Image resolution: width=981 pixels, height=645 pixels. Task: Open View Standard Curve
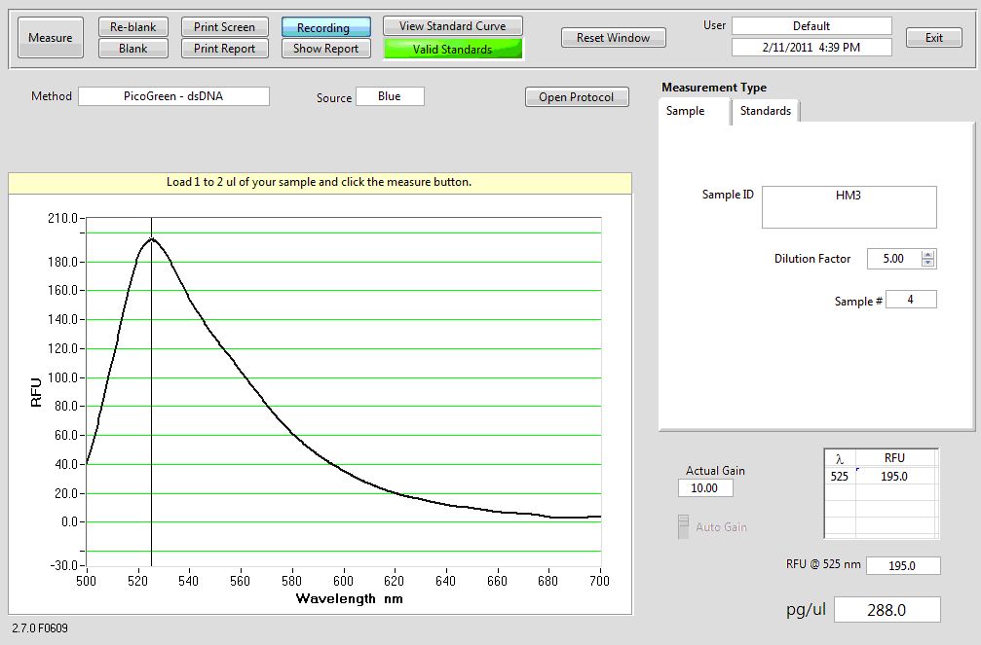pos(452,26)
